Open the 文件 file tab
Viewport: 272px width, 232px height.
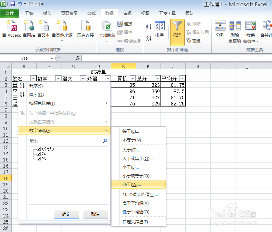10,13
